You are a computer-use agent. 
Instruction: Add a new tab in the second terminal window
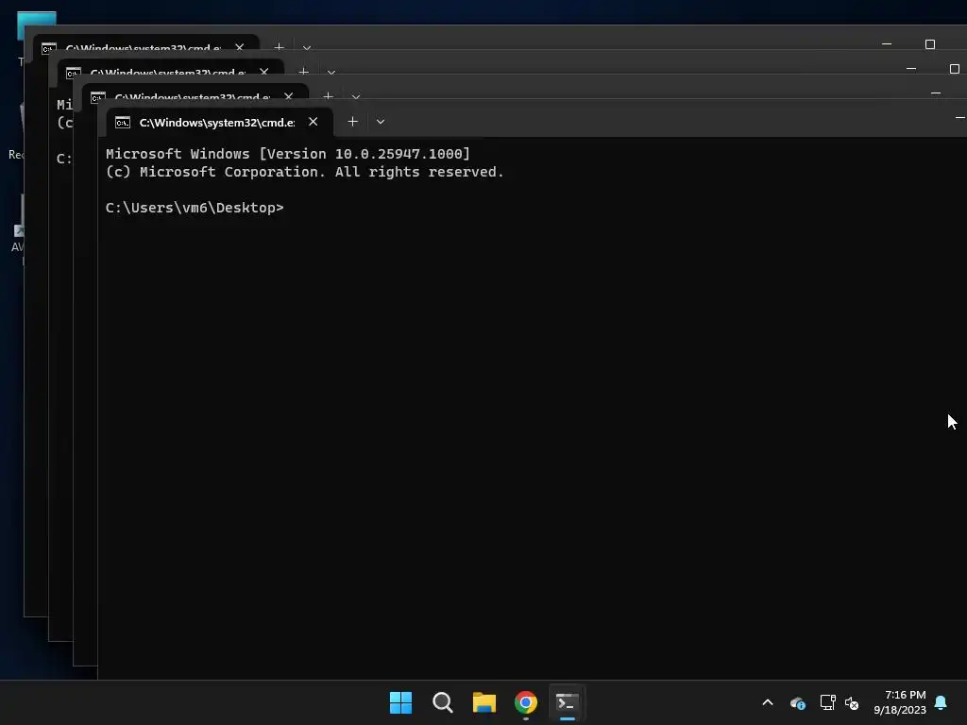tap(328, 96)
